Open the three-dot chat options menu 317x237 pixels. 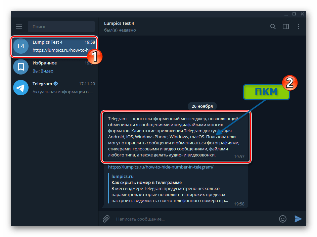[299, 27]
